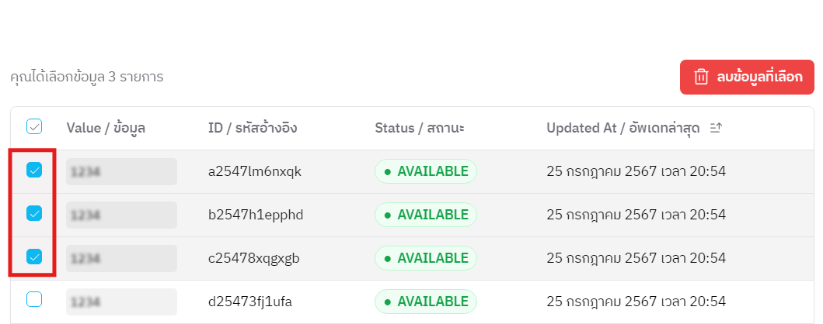The height and width of the screenshot is (324, 823).
Task: Click the trash icon in delete button
Action: click(701, 77)
